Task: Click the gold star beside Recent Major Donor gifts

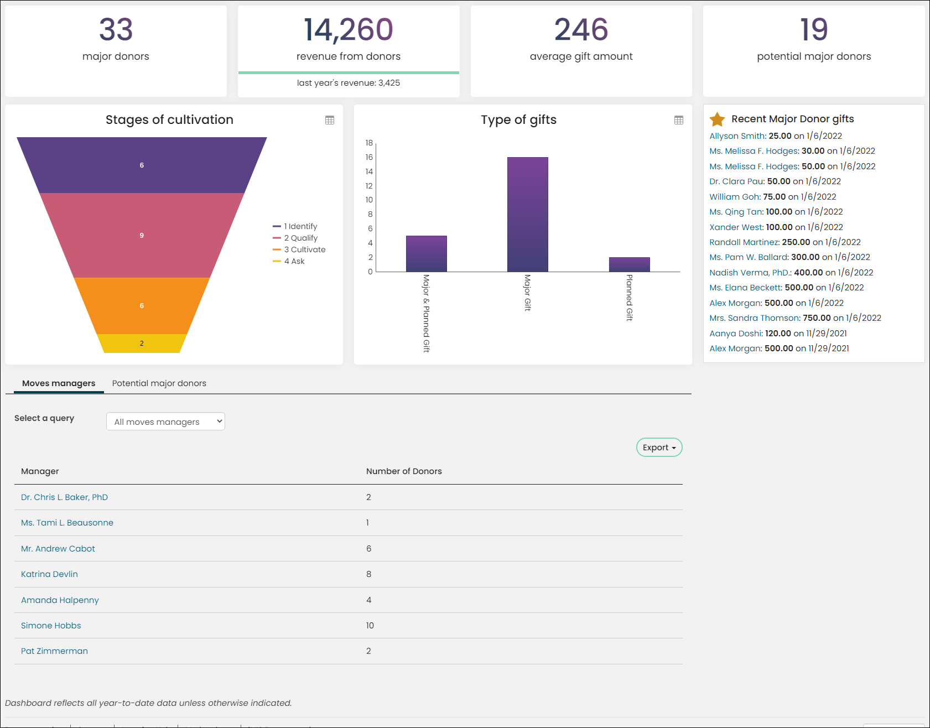Action: coord(717,119)
